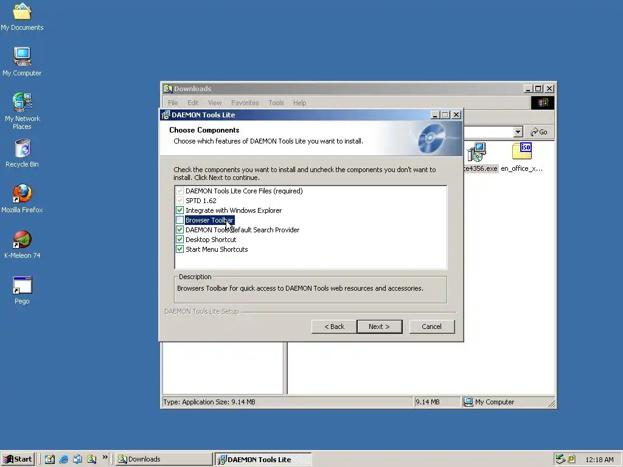Uncheck Start Menu Shortcuts option

click(x=179, y=249)
